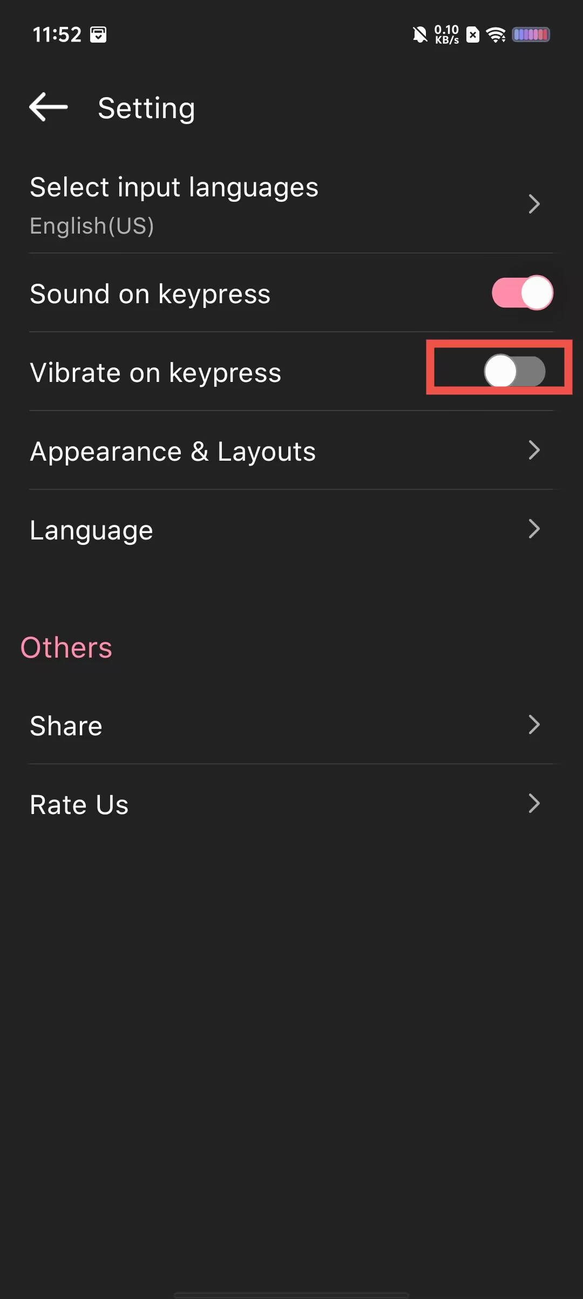Tap the network speed KB/s indicator
583x1299 pixels.
click(446, 35)
